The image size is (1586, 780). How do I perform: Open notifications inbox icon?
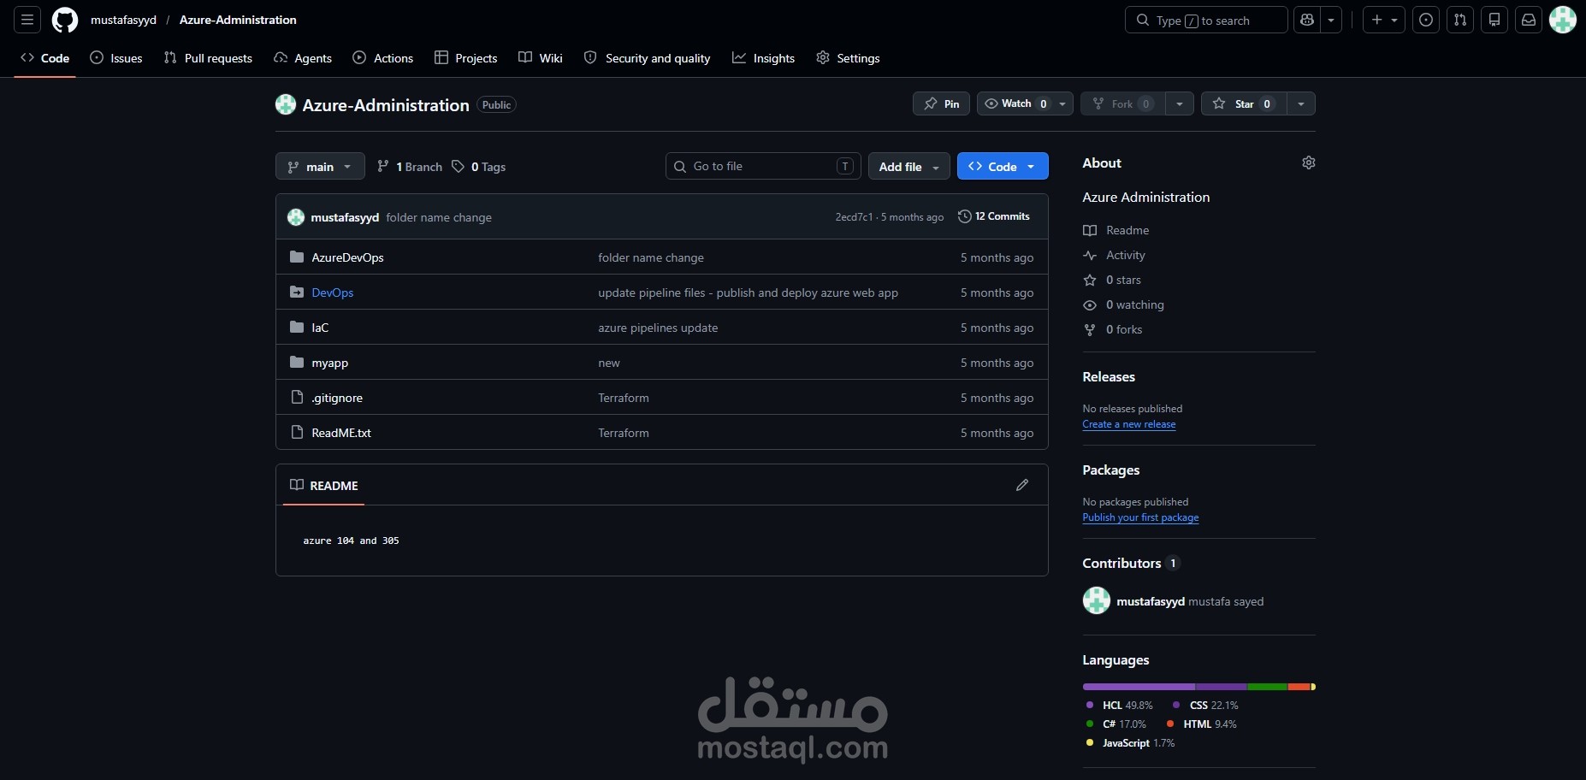(1529, 20)
